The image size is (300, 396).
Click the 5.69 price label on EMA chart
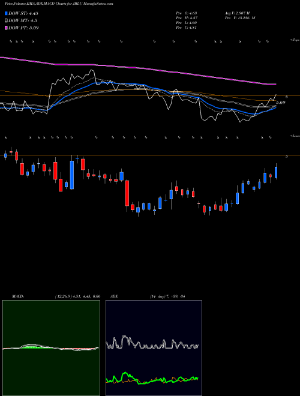click(281, 102)
